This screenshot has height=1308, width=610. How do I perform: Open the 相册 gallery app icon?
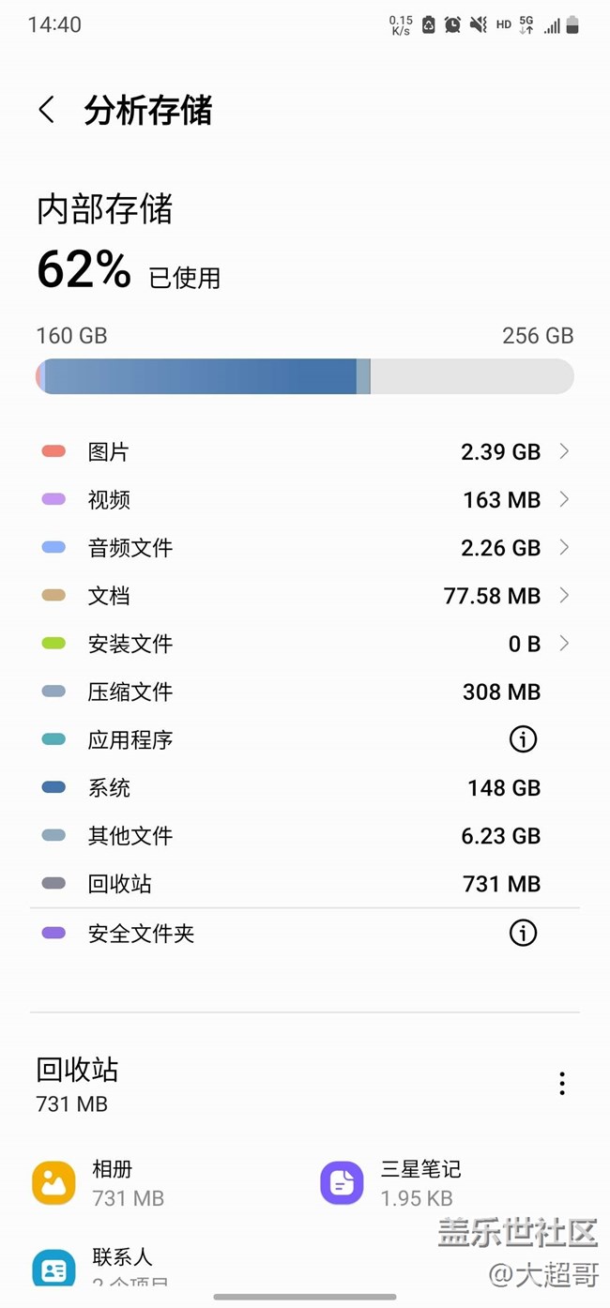[x=53, y=1182]
